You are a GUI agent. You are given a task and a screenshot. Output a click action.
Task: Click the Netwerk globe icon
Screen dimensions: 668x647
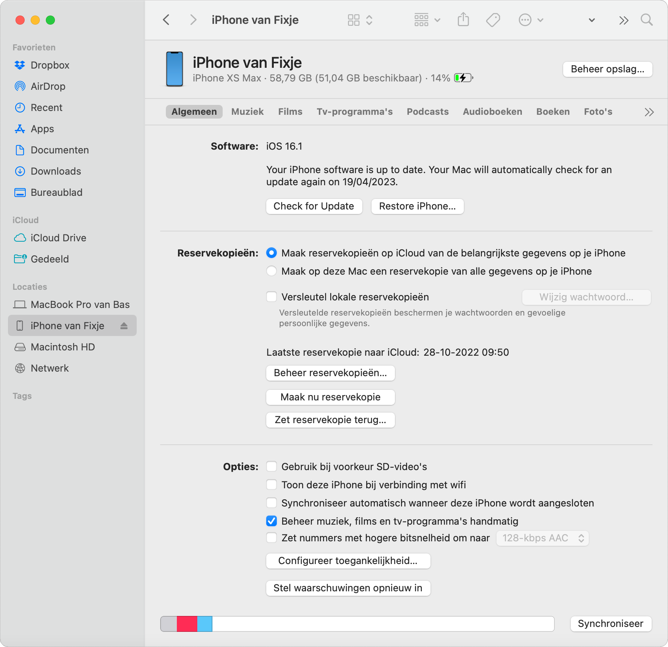coord(20,368)
